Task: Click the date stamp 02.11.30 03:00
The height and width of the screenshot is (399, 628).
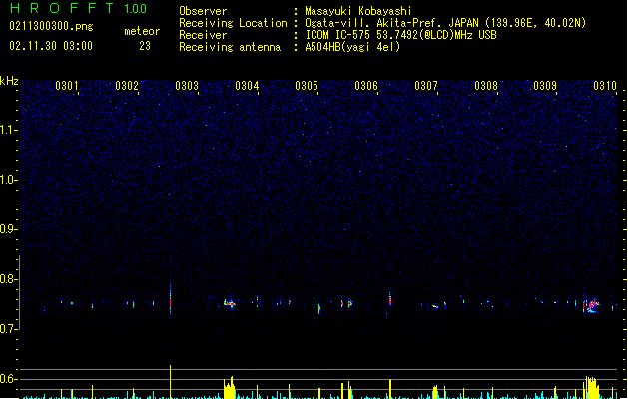Action: tap(51, 46)
